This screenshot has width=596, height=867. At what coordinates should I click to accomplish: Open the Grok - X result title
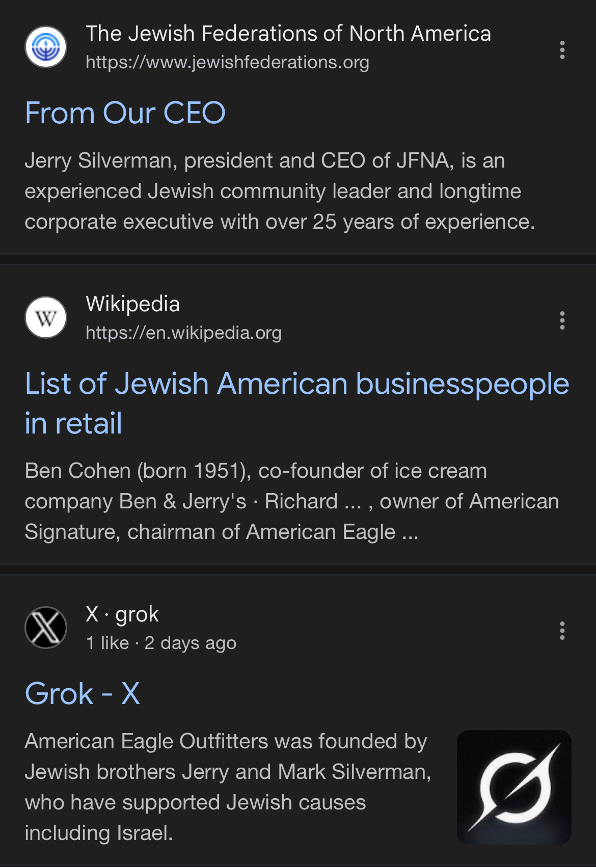tap(83, 693)
